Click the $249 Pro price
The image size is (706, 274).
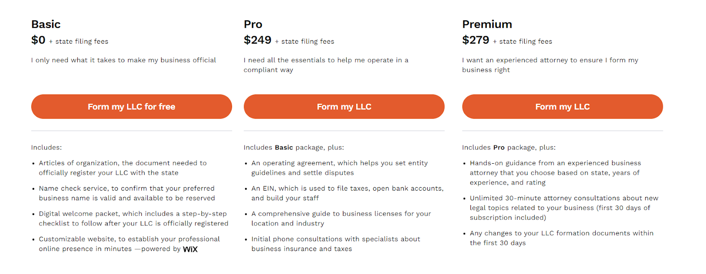(x=258, y=40)
